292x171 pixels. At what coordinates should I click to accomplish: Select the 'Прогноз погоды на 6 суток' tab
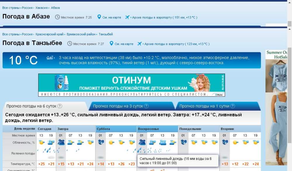point(32,106)
